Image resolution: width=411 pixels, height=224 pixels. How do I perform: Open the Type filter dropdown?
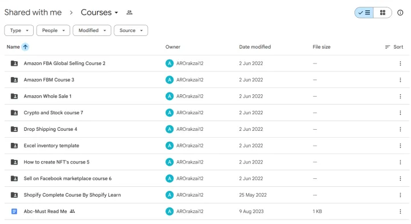click(19, 30)
